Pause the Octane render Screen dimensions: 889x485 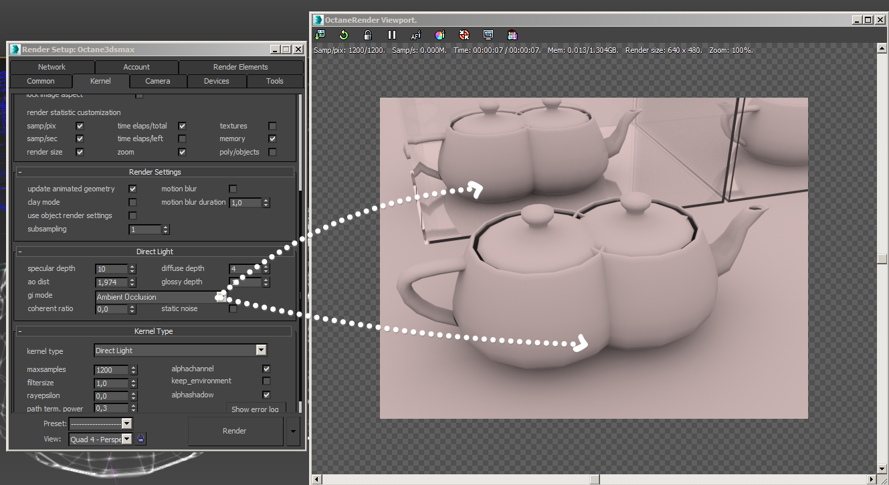tap(392, 35)
